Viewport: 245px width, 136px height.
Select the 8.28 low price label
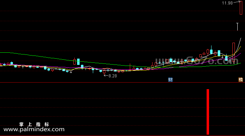point(113,76)
